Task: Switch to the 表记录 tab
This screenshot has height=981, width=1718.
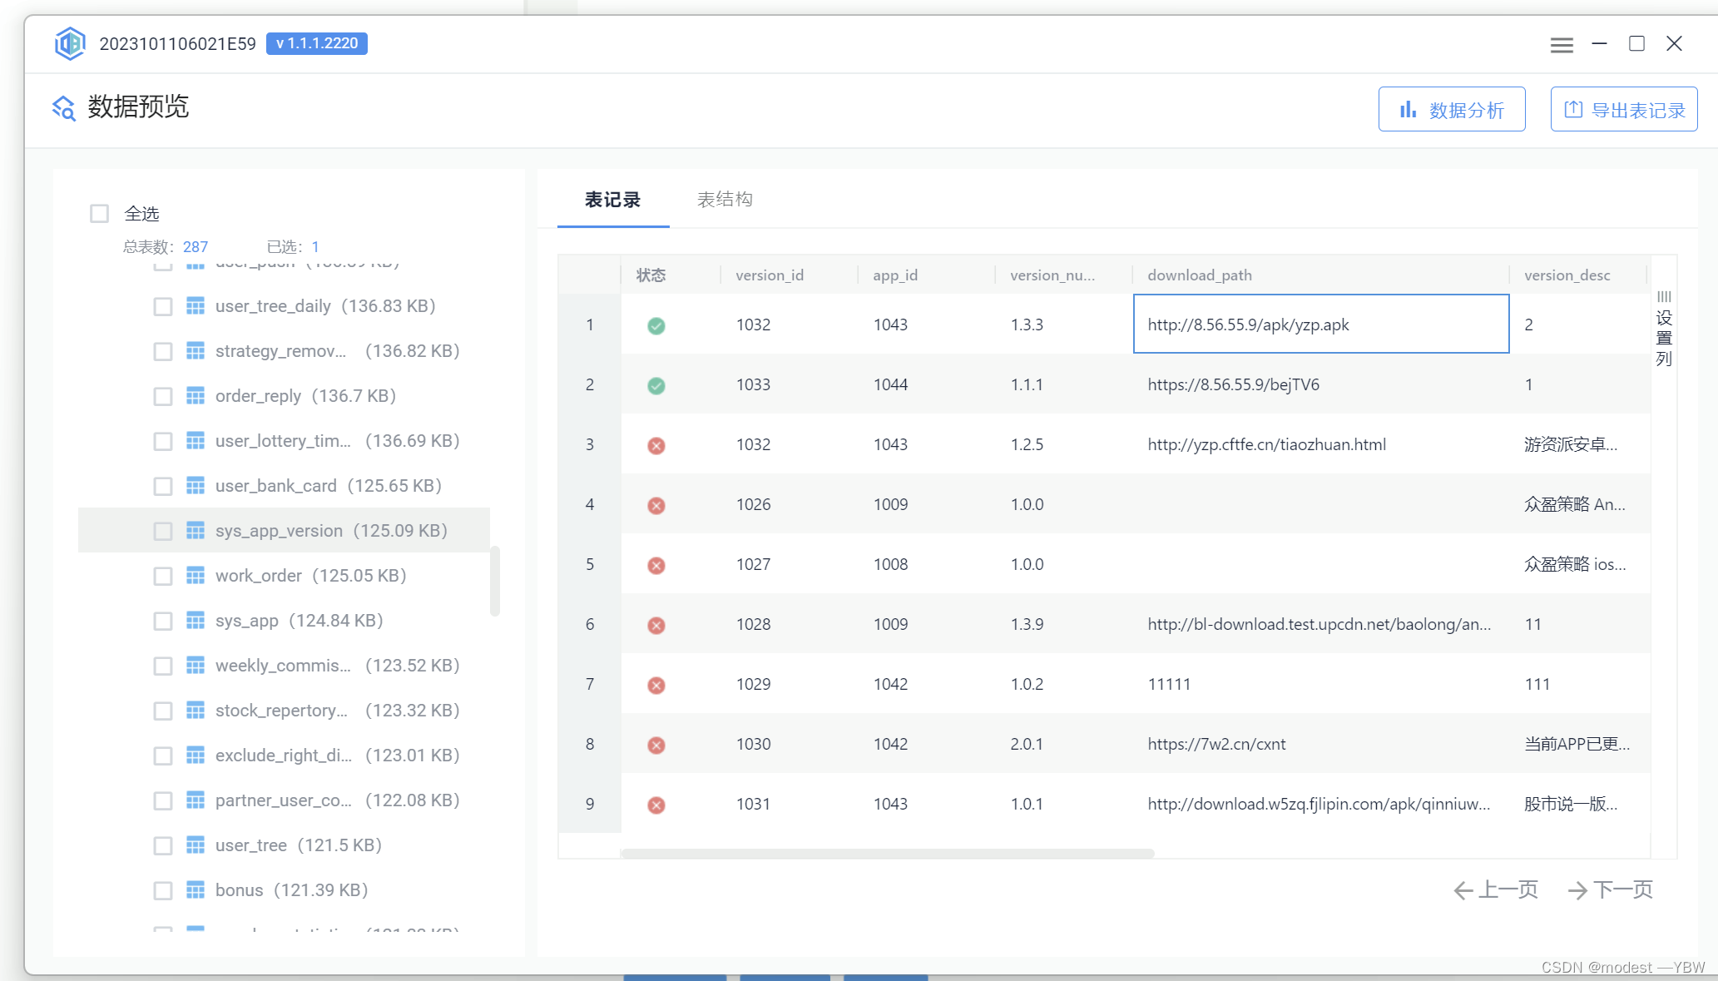Action: click(612, 199)
